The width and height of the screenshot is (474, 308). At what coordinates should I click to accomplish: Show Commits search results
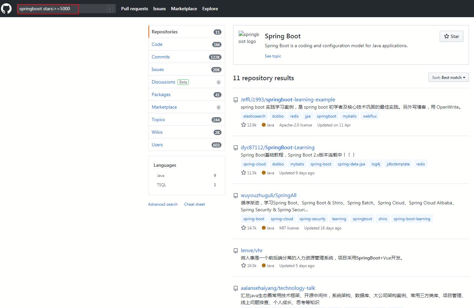coord(186,57)
